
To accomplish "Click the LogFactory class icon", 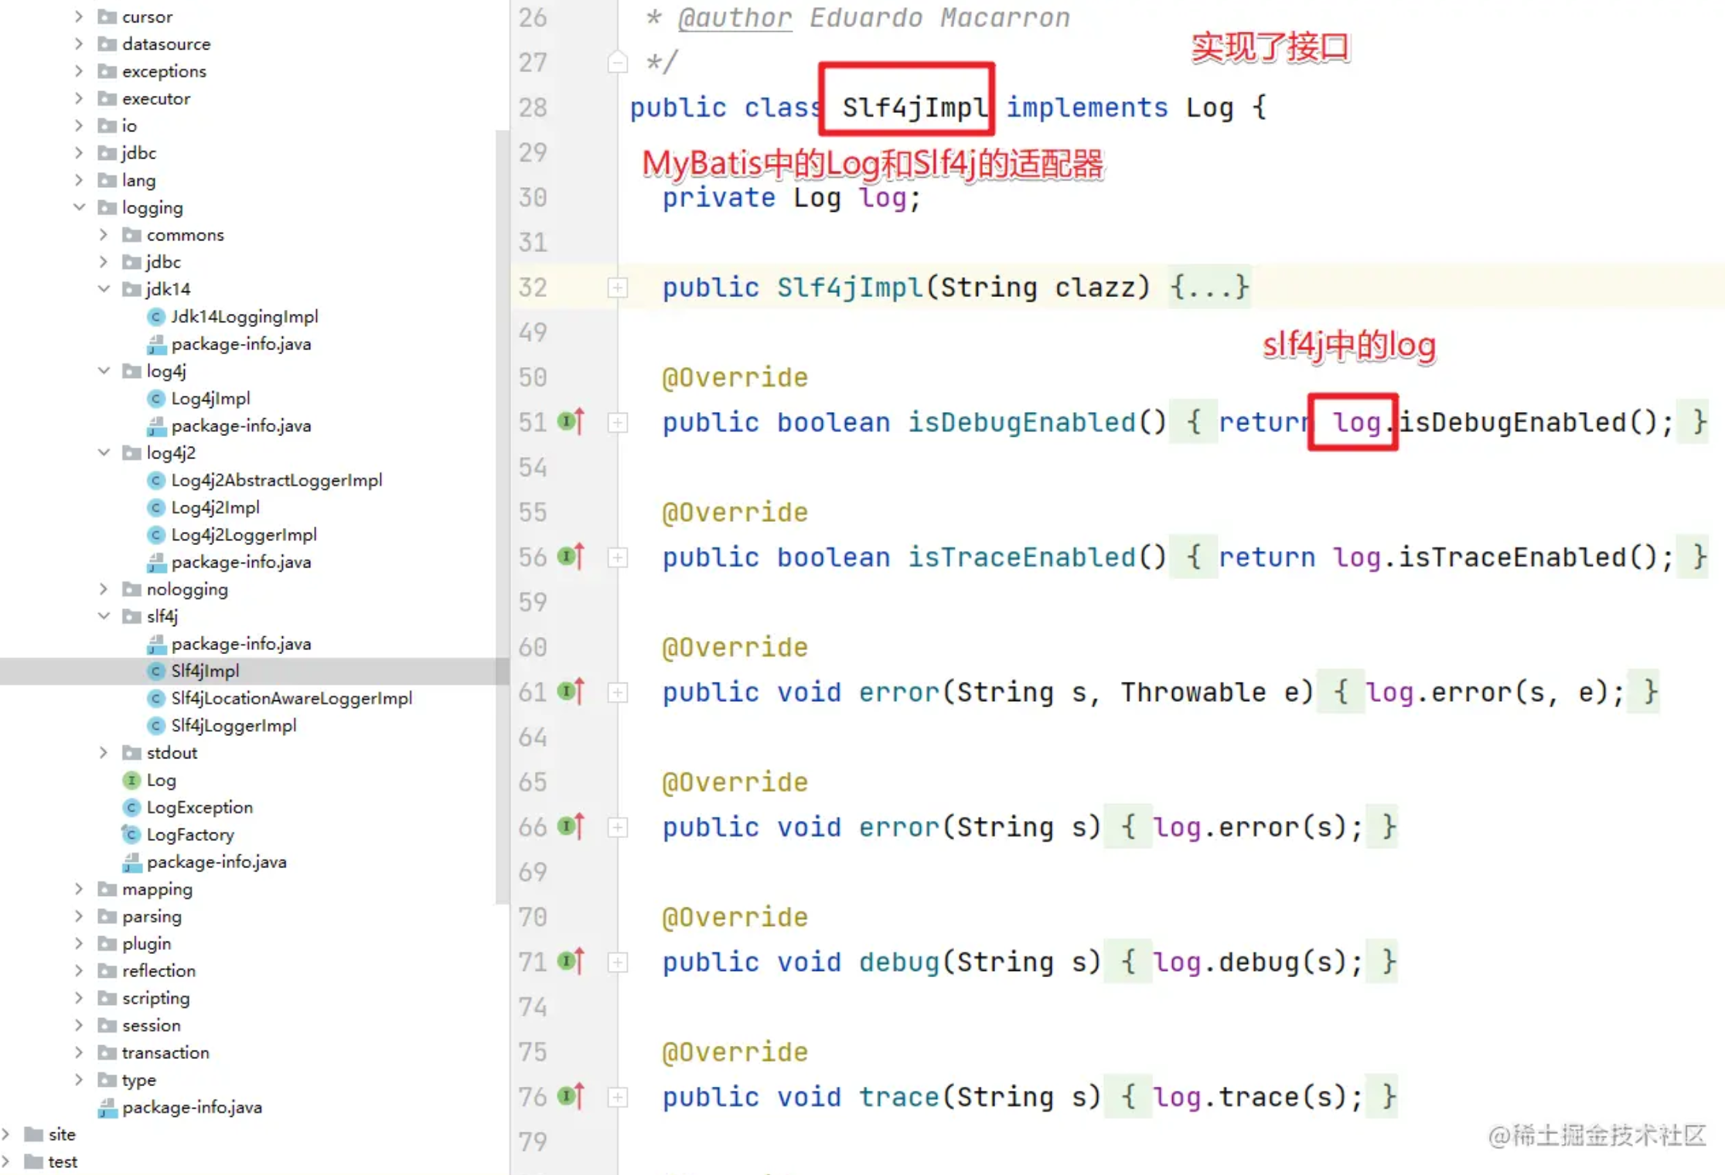I will [131, 834].
